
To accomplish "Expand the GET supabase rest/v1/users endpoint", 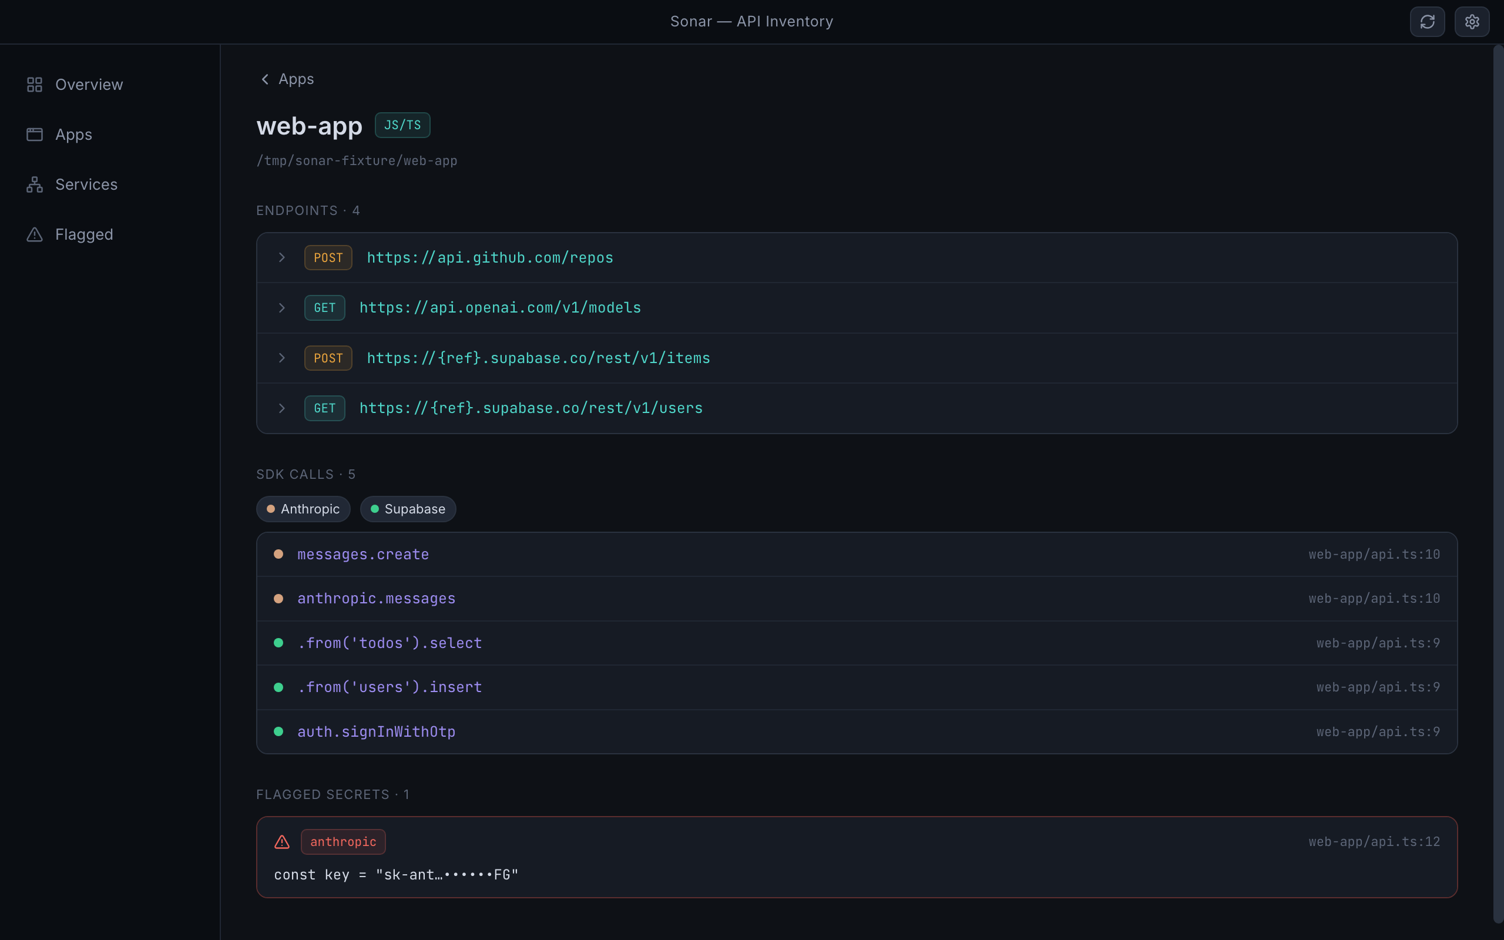I will pos(282,408).
